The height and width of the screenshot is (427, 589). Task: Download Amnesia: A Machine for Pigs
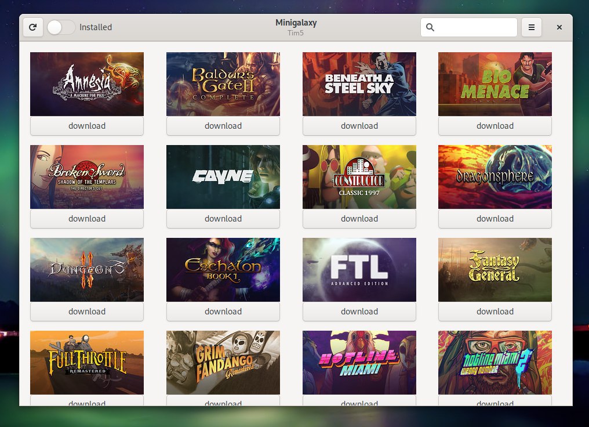pos(87,126)
